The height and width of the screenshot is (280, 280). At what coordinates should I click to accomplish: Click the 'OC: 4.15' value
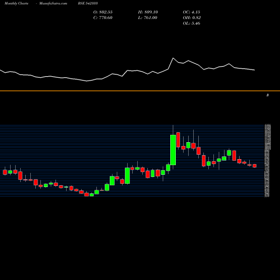(192, 12)
